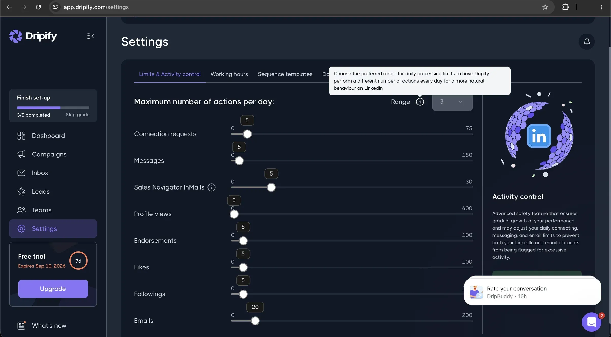This screenshot has height=337, width=611.
Task: Click the "3/5 completed" text
Action: click(x=33, y=115)
